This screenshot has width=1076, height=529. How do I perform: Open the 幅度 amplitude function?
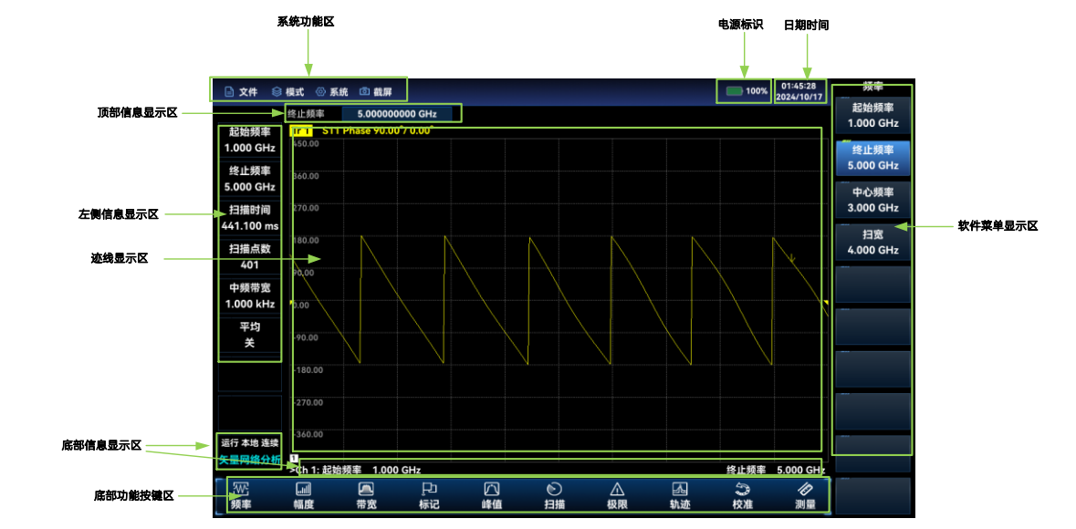(x=303, y=495)
